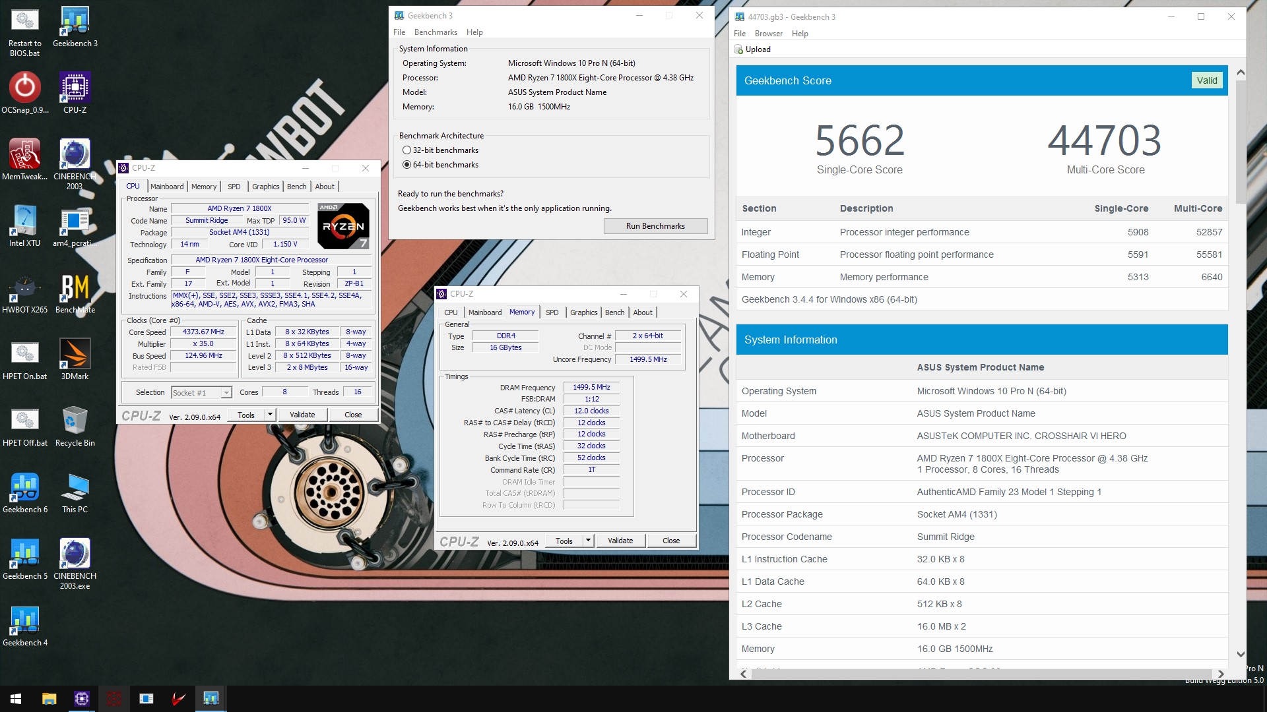Screen dimensions: 1267x712
Task: Launch the 3DMark desktop shortcut
Action: pos(75,359)
